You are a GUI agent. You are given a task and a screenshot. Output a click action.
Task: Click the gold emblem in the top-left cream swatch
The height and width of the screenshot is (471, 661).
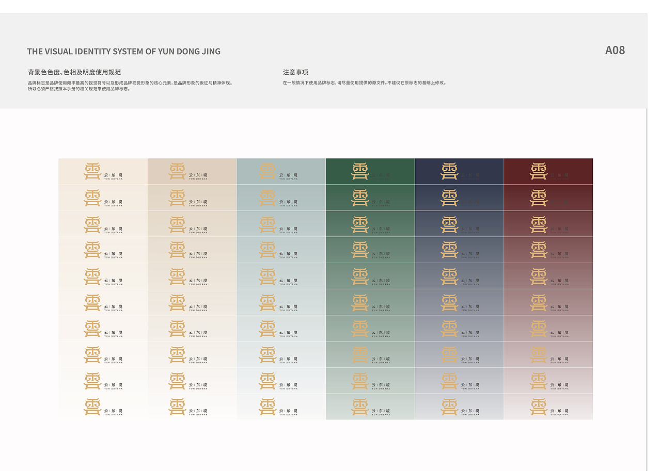pos(92,171)
